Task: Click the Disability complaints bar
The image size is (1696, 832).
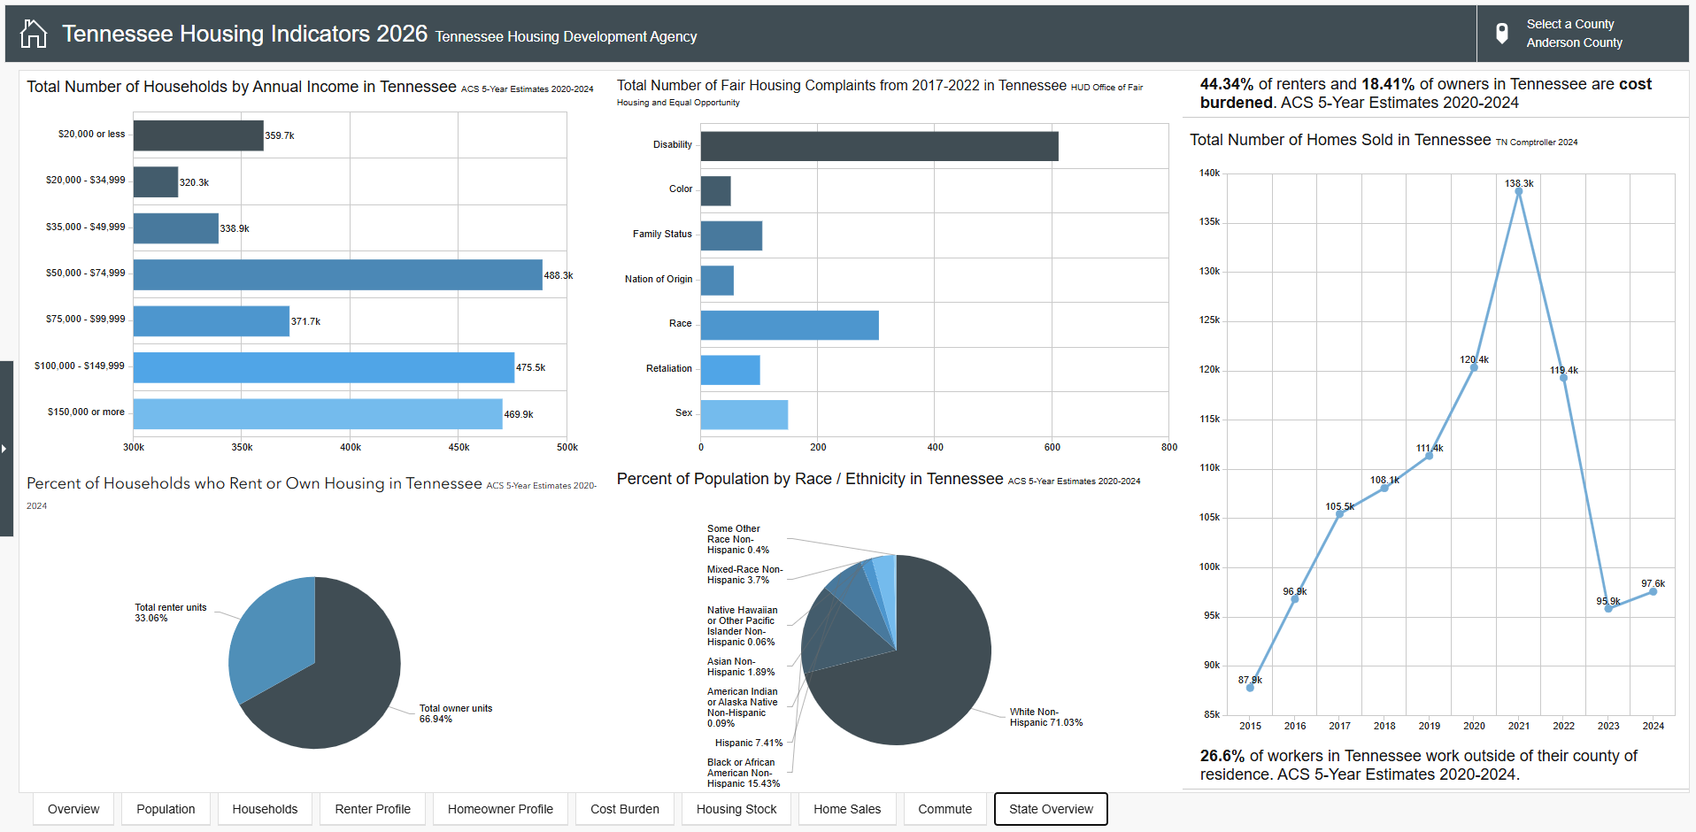Action: (x=879, y=146)
